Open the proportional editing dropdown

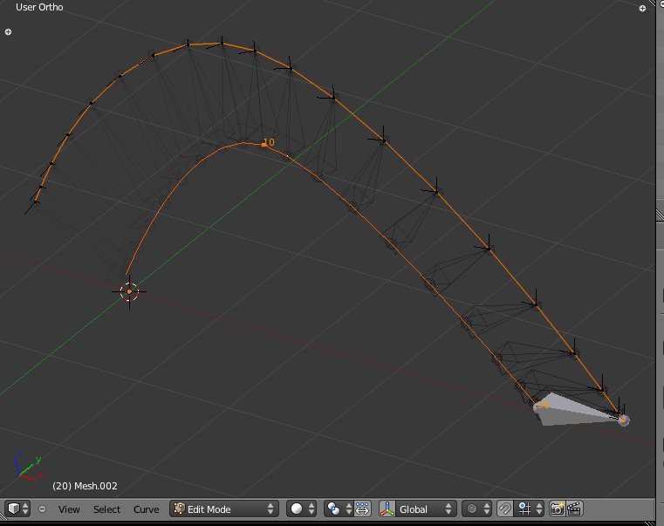pyautogui.click(x=476, y=509)
